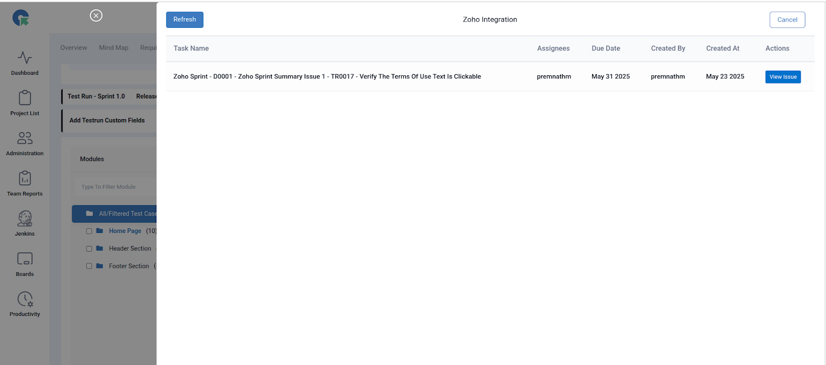Open the Dashboard sidebar icon
The height and width of the screenshot is (365, 826).
coord(25,57)
